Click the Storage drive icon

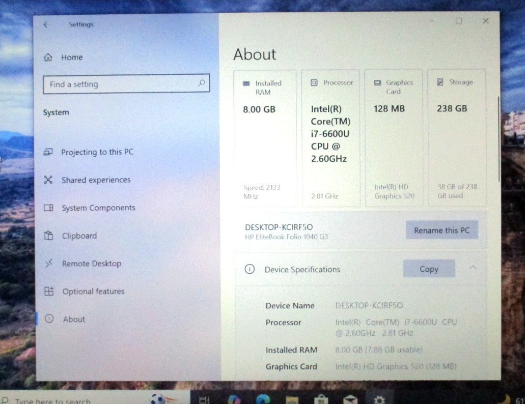tap(440, 82)
